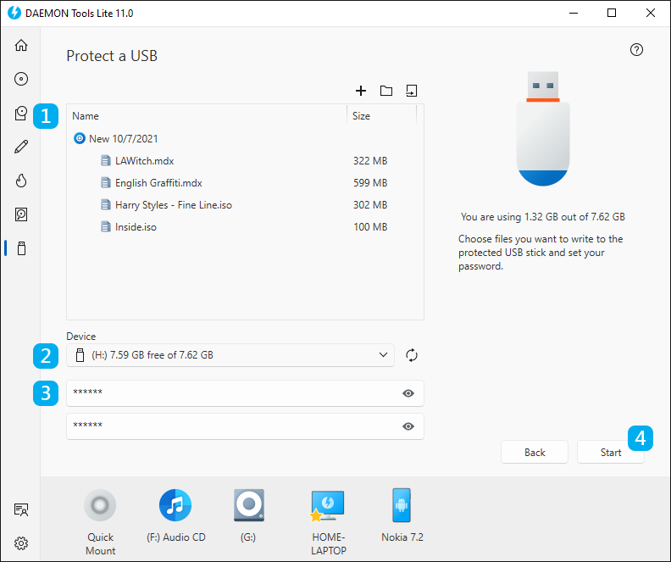
Task: Click the 302 MB size value
Action: coord(370,205)
